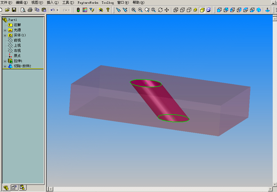Switch to the Bottom standard view
The image size is (277, 192).
252,10
